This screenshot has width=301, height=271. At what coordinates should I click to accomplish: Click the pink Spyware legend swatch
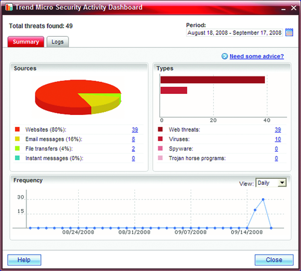click(x=160, y=148)
